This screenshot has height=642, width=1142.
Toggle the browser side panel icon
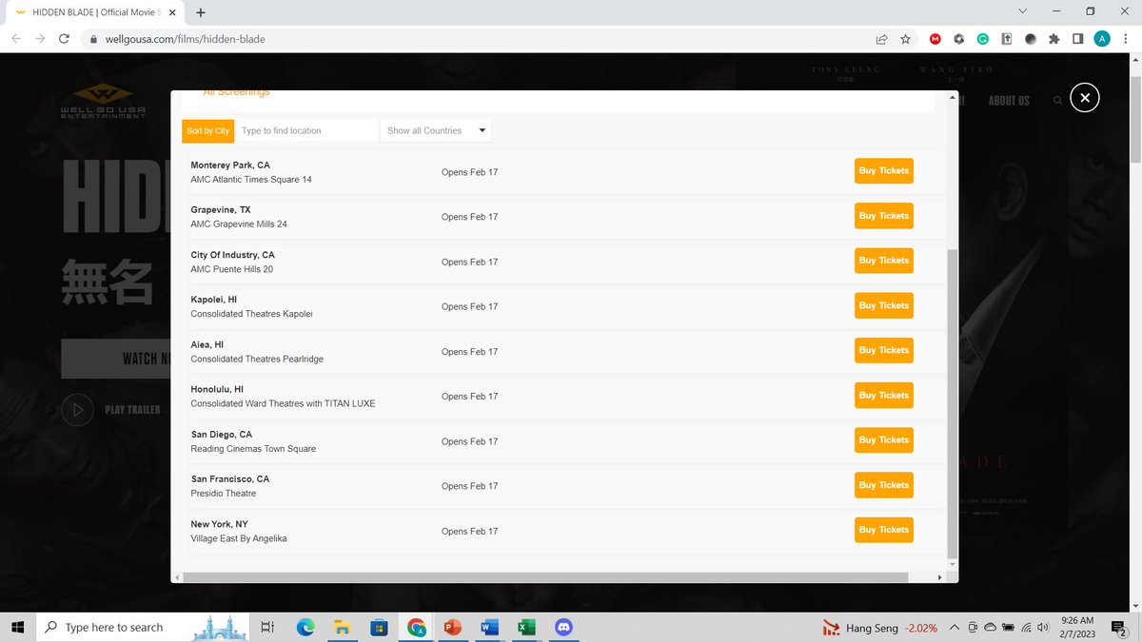click(1077, 39)
